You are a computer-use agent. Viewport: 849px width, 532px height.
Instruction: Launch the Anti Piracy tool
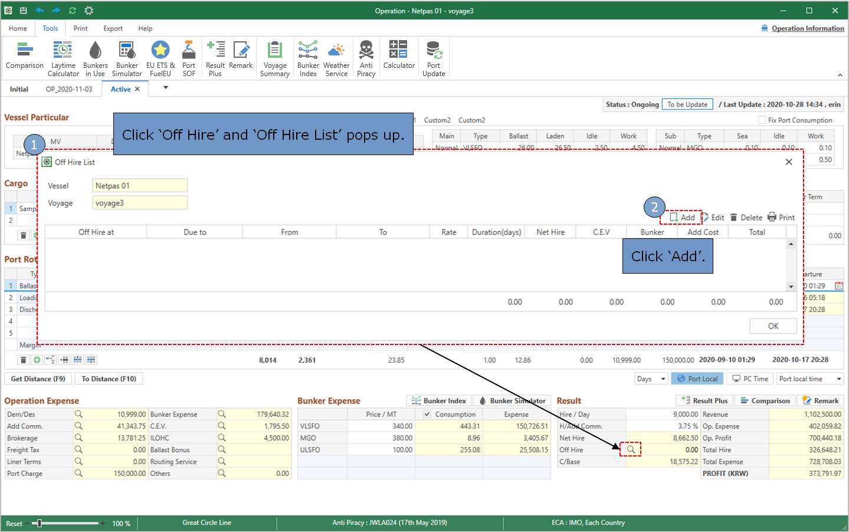pyautogui.click(x=366, y=58)
